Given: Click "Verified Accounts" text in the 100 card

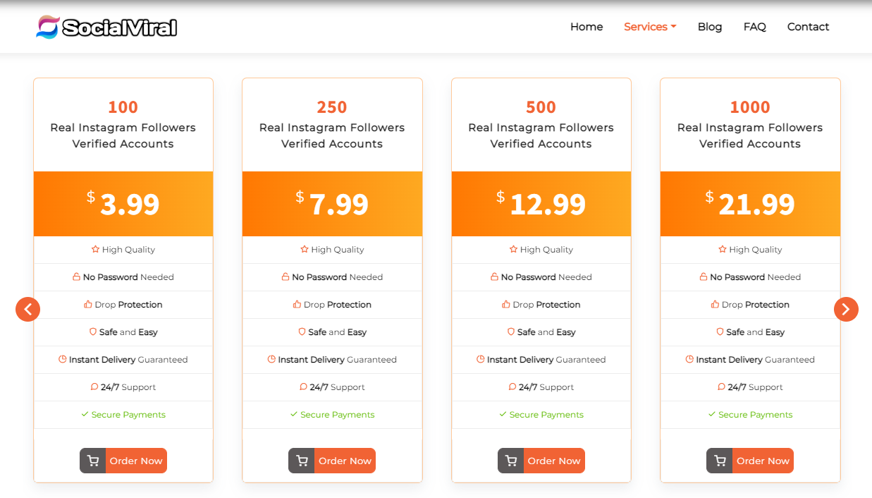Looking at the screenshot, I should [x=123, y=144].
